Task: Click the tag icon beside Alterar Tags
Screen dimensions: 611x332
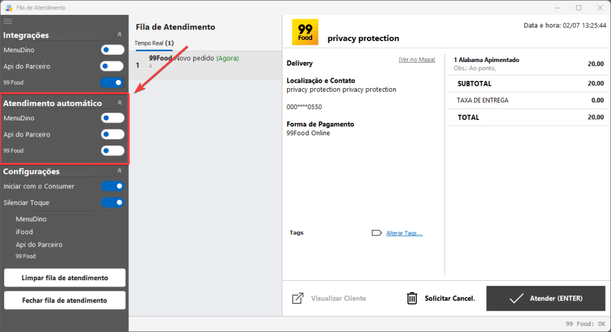Action: (376, 233)
